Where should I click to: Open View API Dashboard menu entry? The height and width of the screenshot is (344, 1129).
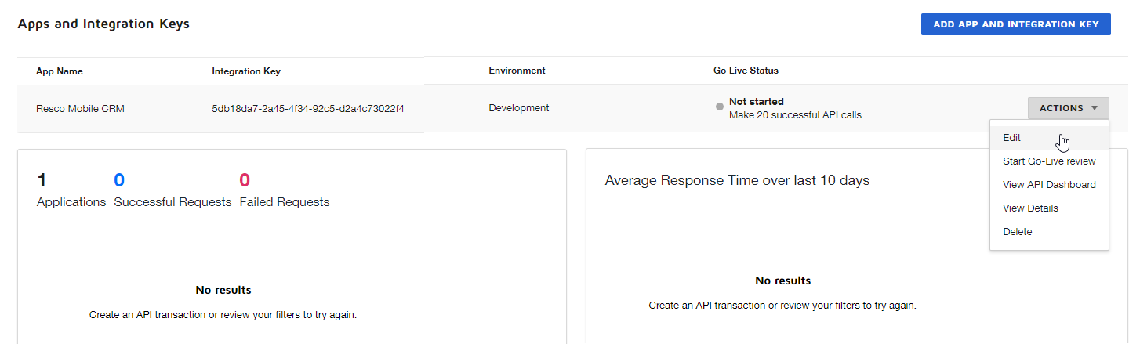click(1049, 185)
